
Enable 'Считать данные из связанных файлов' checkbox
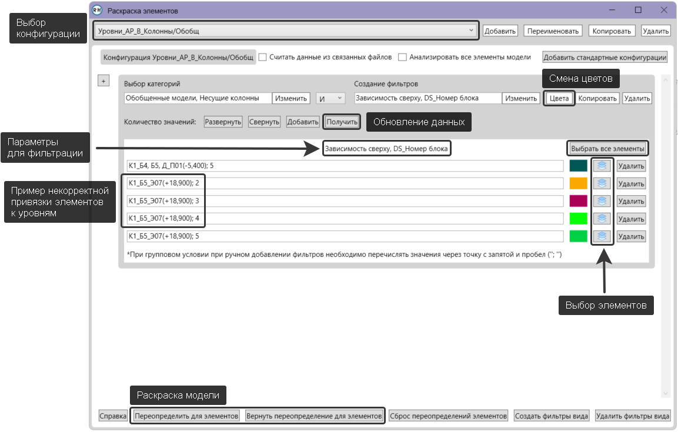pos(262,57)
